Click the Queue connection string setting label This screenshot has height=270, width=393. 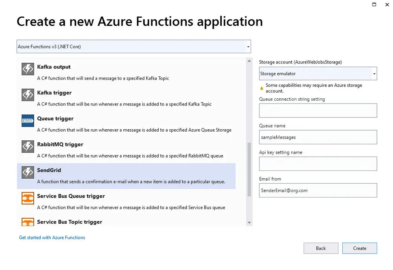(292, 99)
